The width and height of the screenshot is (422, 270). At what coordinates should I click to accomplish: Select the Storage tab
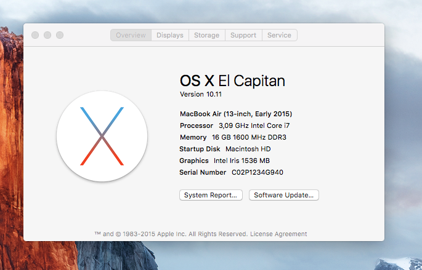coord(206,35)
